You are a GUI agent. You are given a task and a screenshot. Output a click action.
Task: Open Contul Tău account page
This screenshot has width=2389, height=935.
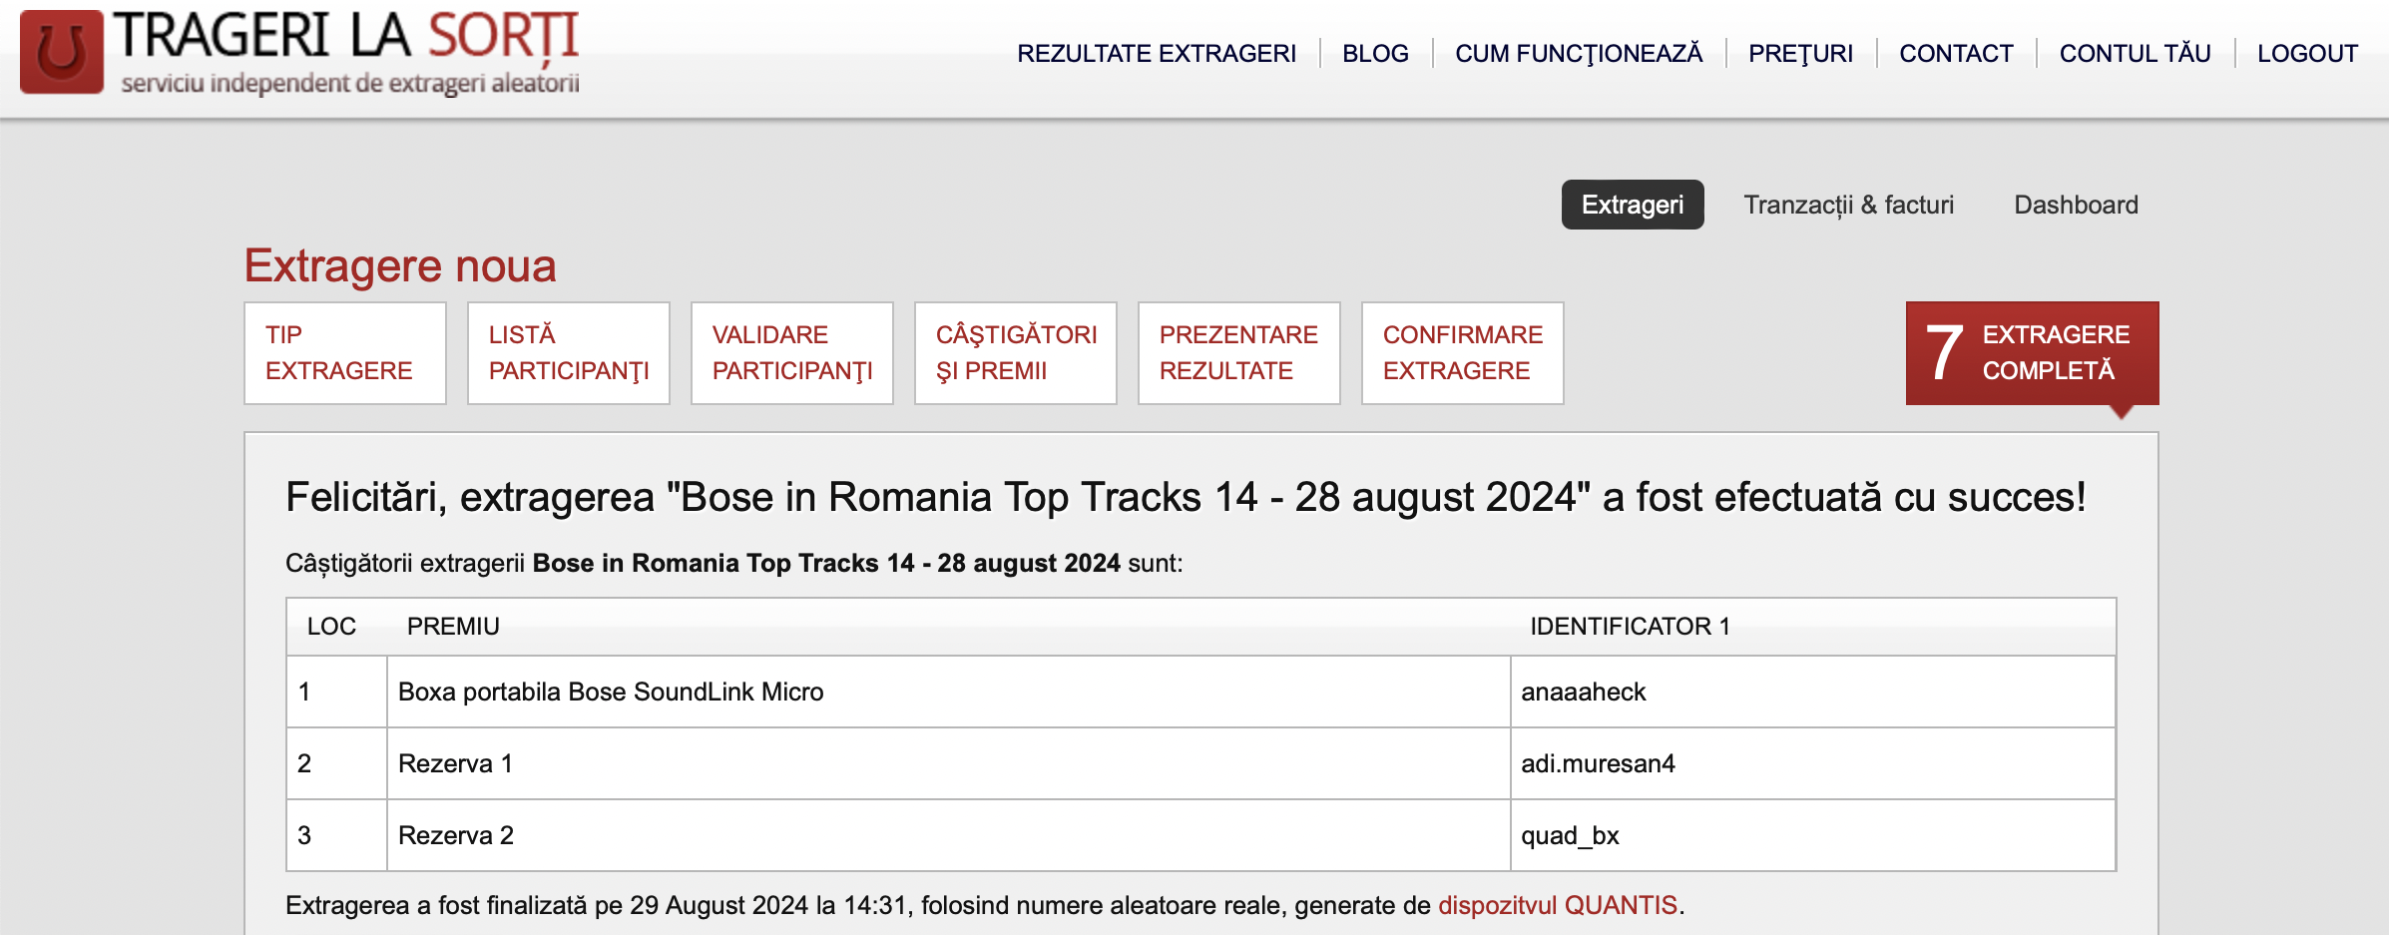coord(2135,54)
